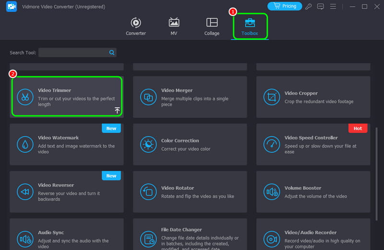Open the Video Trimmer scissors icon
Viewport: 384px width, 250px height.
tap(24, 97)
